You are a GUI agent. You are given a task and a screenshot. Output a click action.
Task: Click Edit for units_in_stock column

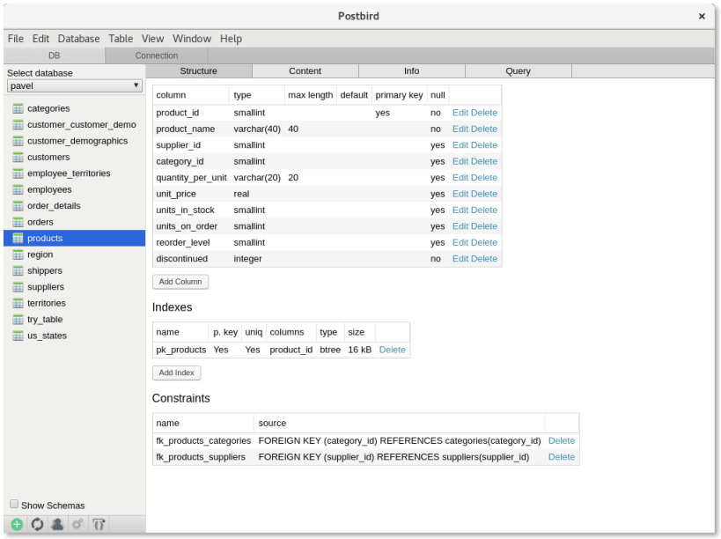[x=460, y=210]
